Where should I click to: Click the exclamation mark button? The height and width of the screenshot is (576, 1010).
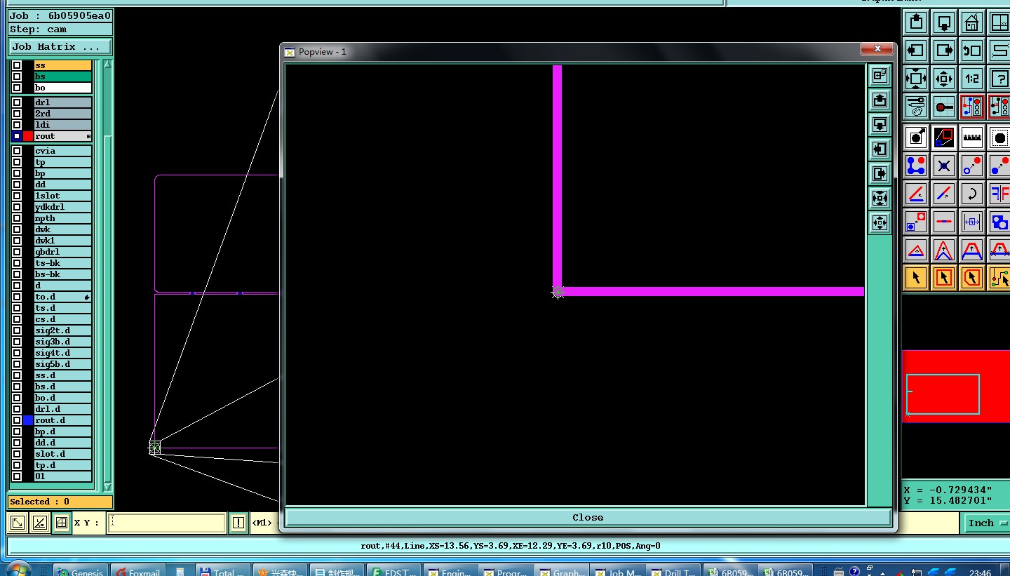coord(238,523)
